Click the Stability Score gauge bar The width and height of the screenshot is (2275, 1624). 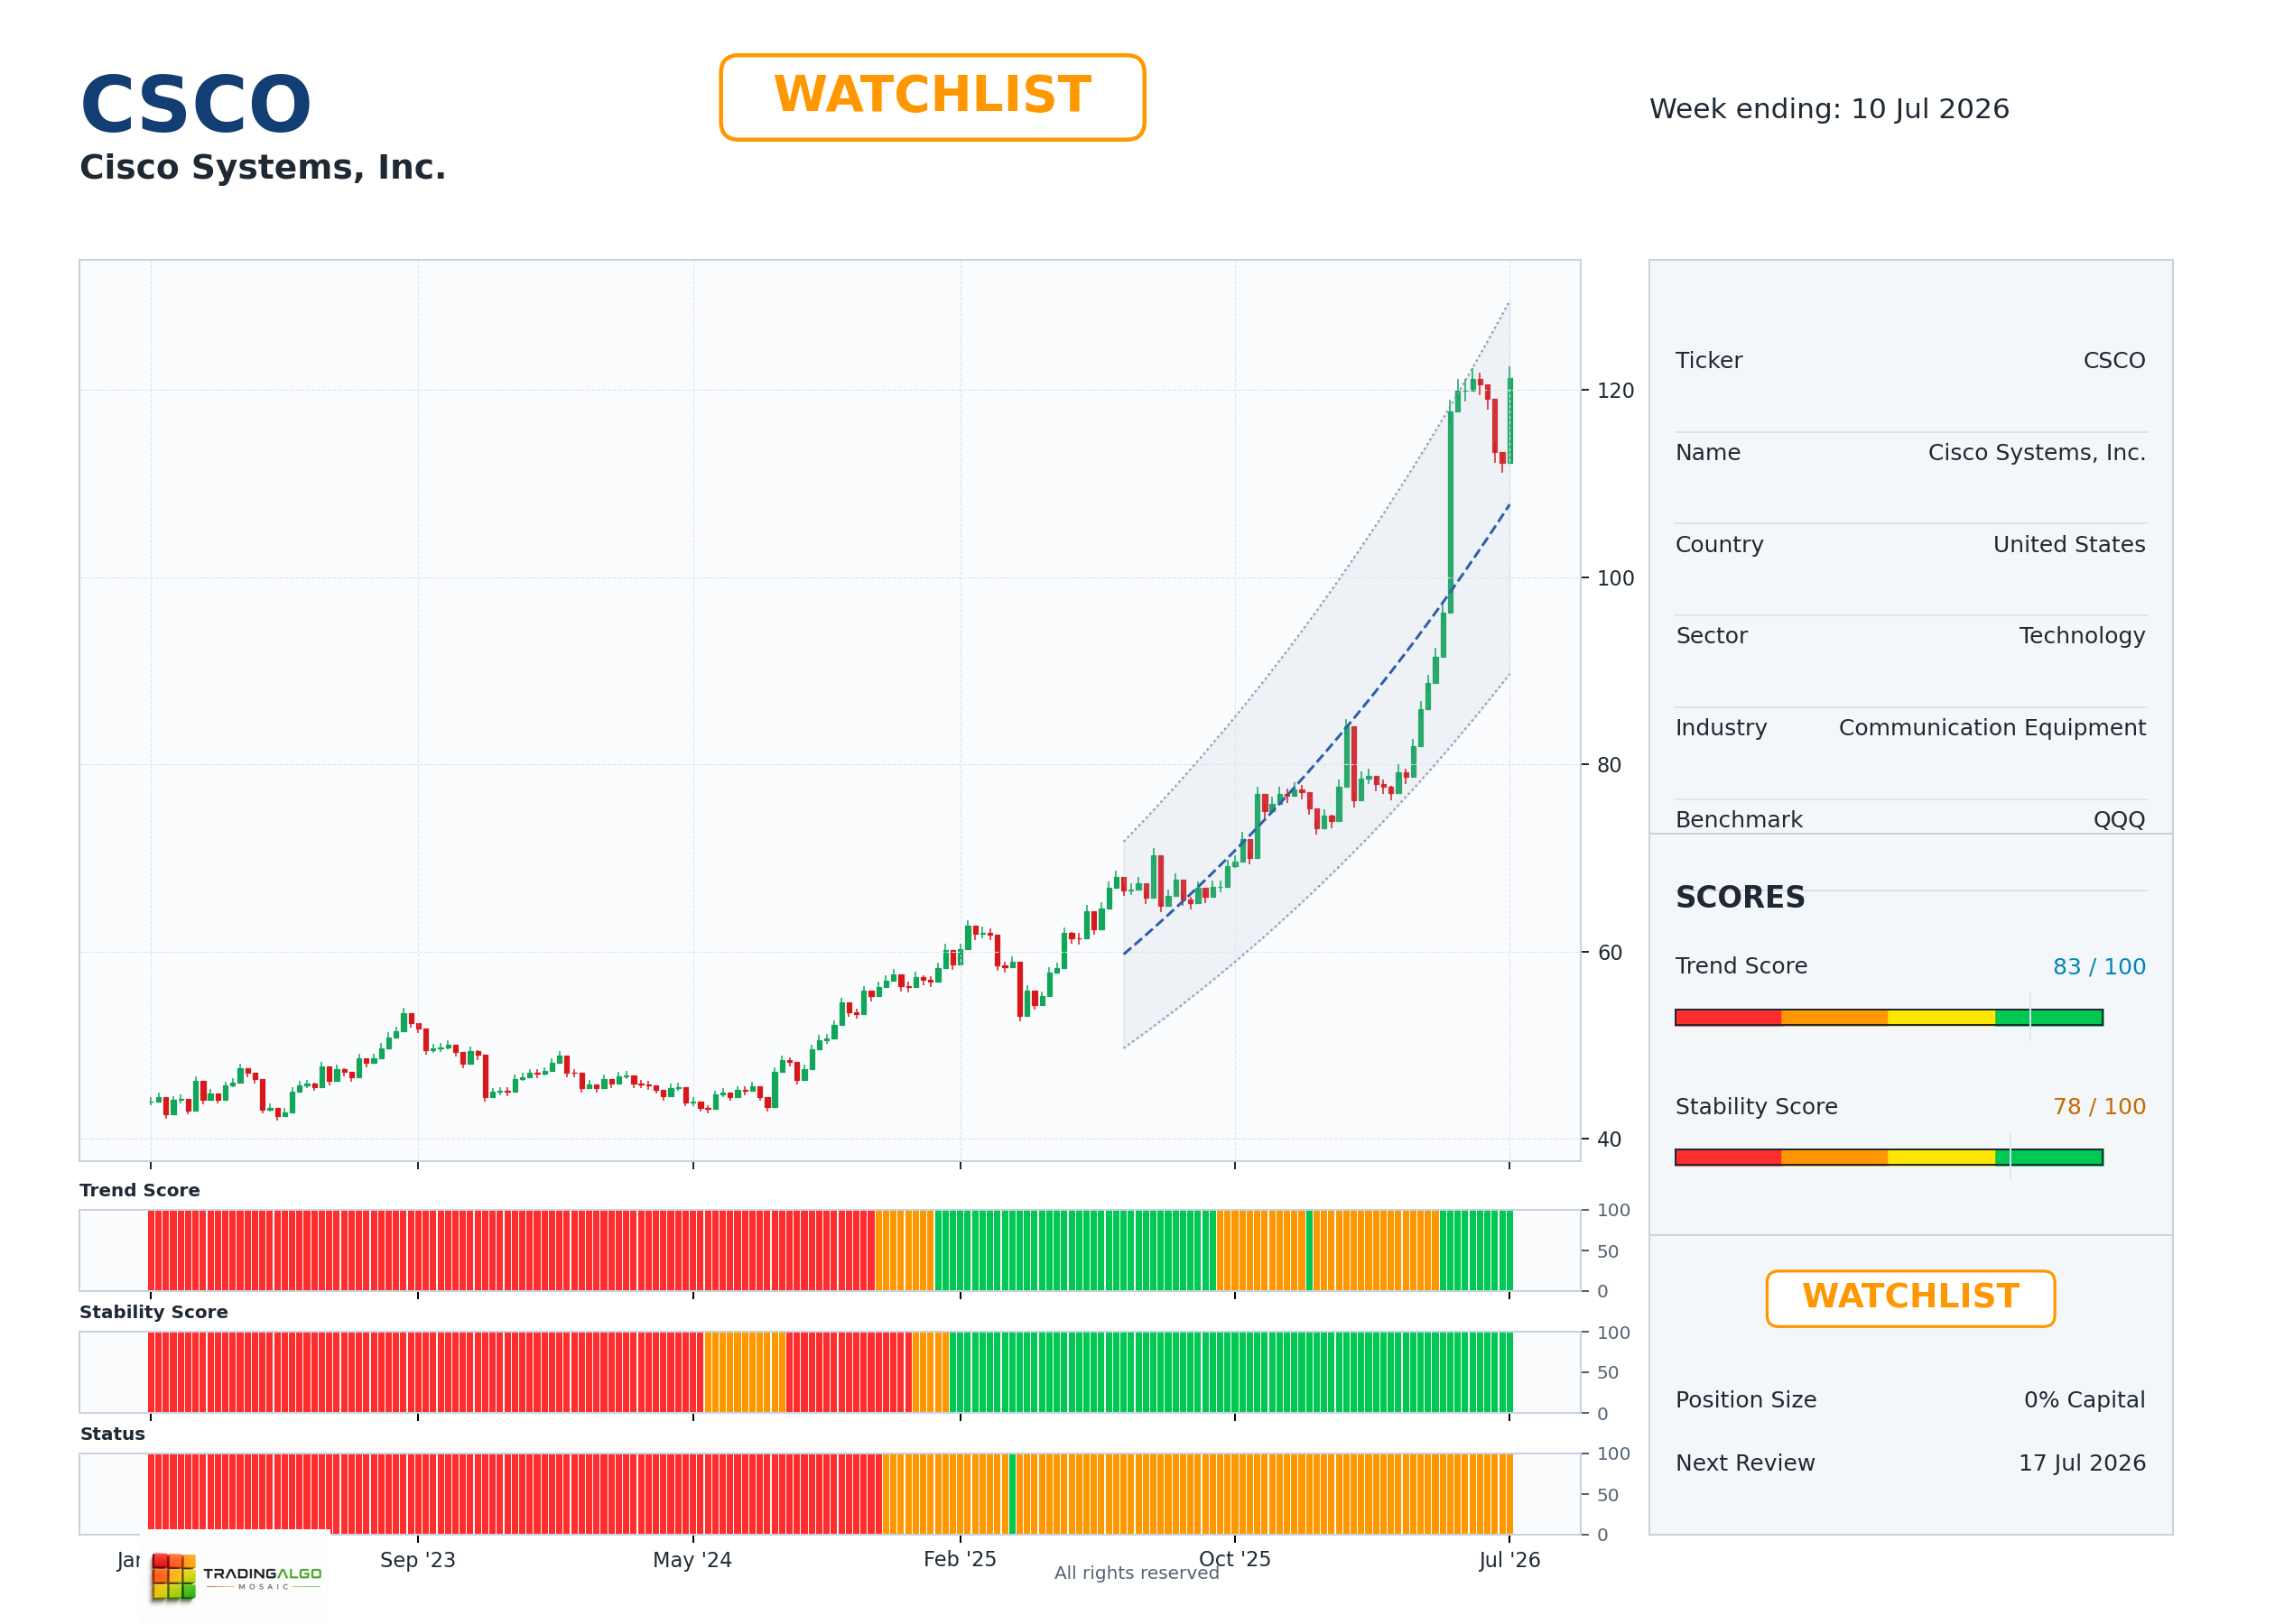[1889, 1157]
